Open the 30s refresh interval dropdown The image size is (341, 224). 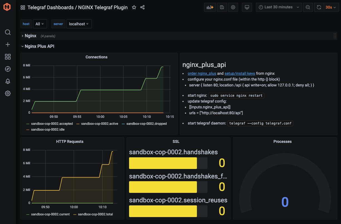331,7
